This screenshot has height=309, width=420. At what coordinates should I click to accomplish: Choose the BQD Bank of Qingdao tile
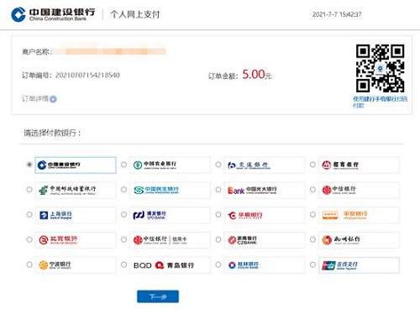[x=170, y=265]
